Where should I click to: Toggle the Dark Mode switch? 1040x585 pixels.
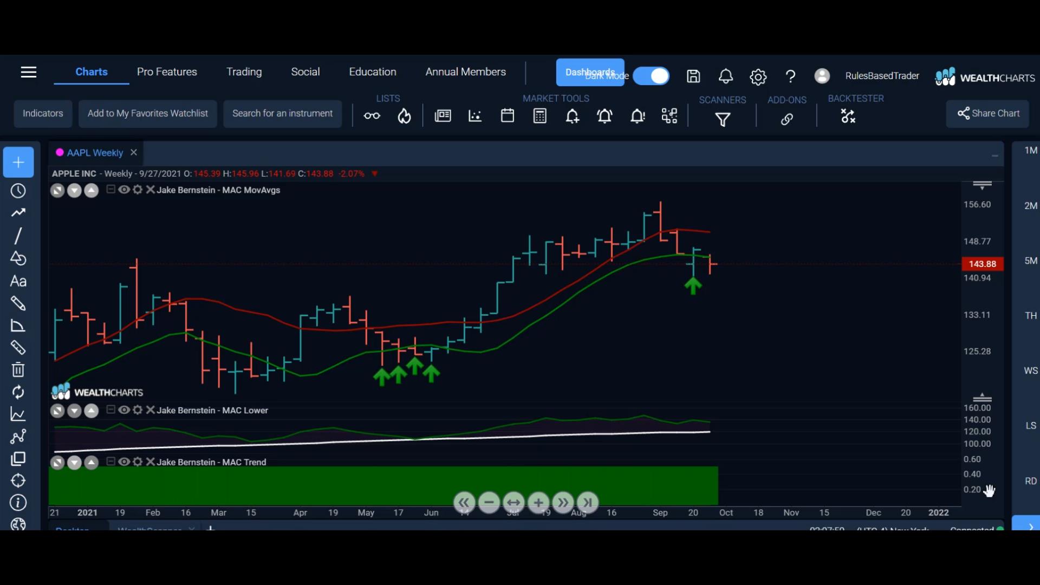(651, 76)
